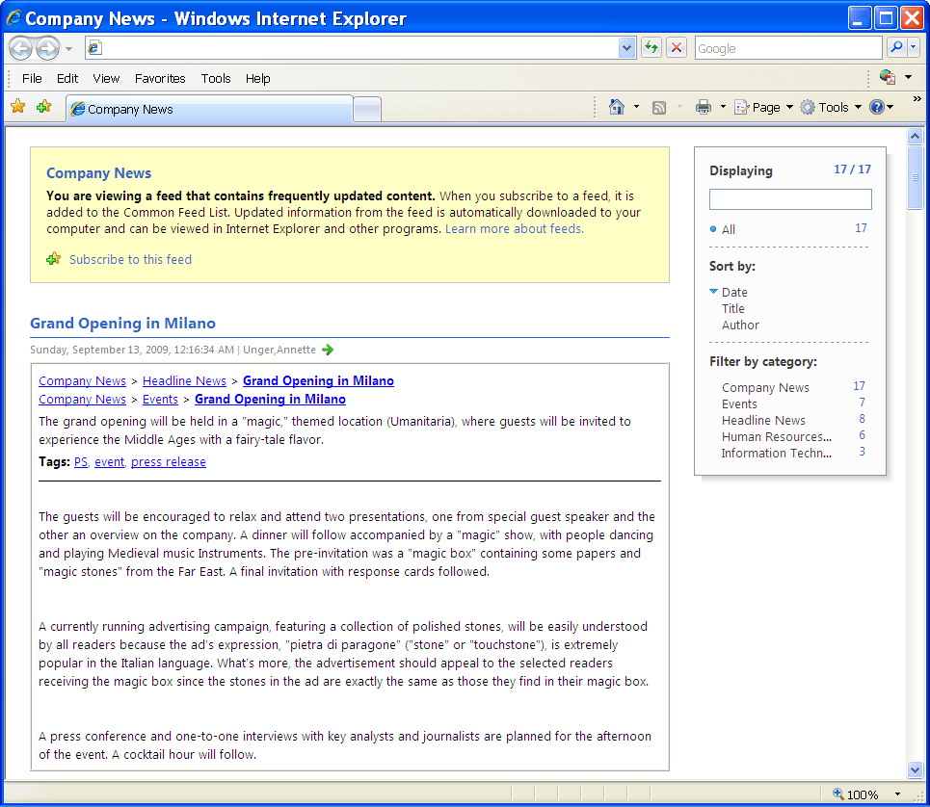
Task: Open the Feeds icon on the toolbar
Action: 658,107
